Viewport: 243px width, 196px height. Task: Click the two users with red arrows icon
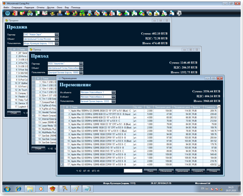pyautogui.click(x=75, y=13)
